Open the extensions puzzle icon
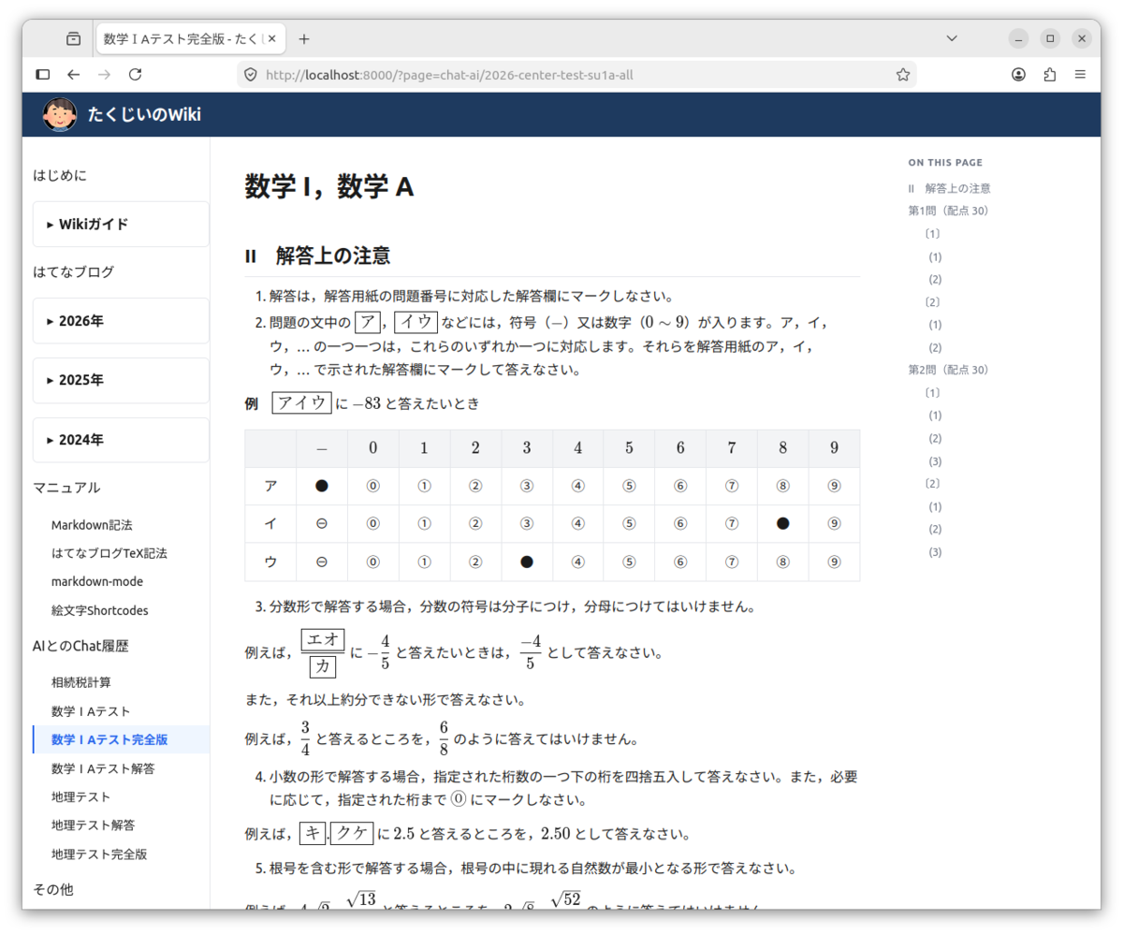Viewport: 1123px width, 934px height. pos(1049,74)
